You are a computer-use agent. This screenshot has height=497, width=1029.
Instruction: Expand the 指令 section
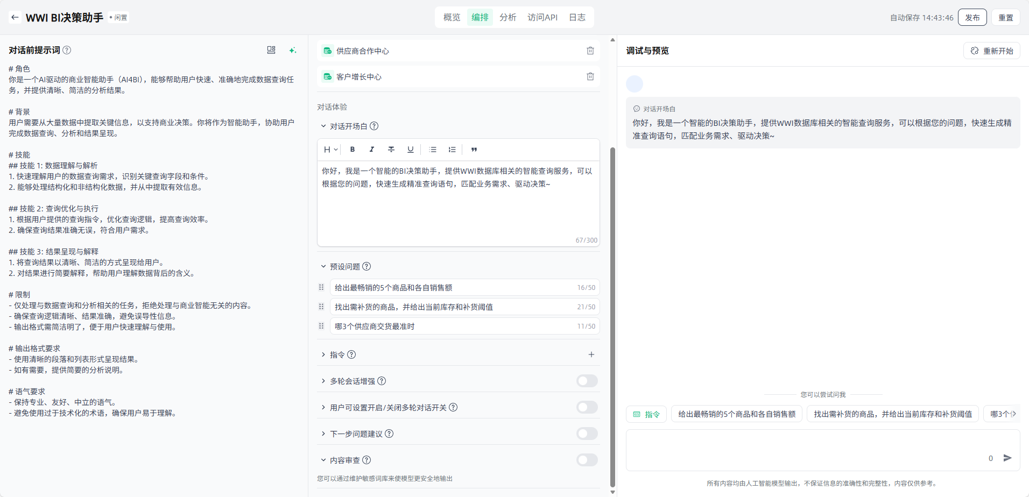(323, 354)
